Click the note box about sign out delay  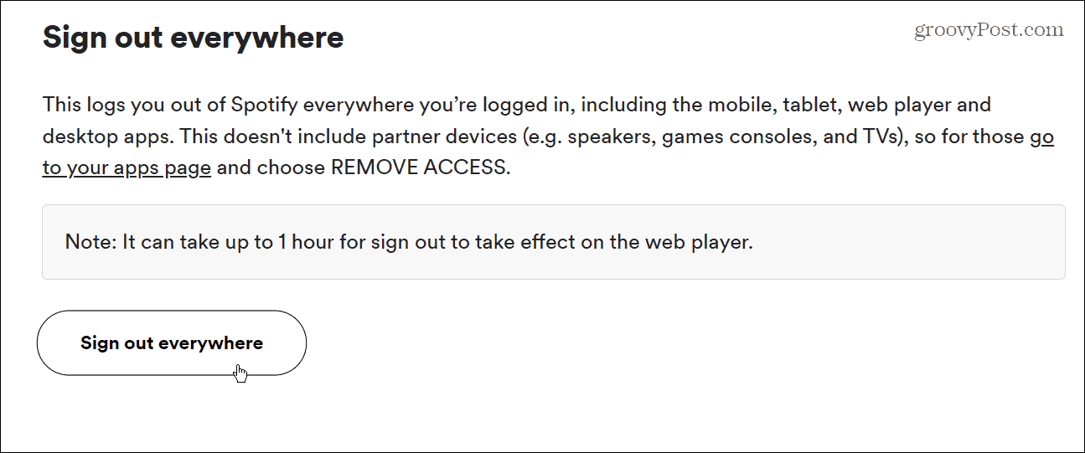pos(553,242)
